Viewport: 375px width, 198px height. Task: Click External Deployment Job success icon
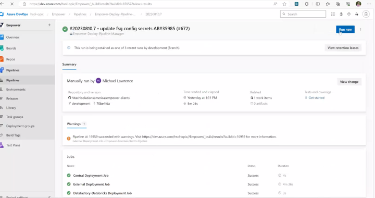click(69, 184)
